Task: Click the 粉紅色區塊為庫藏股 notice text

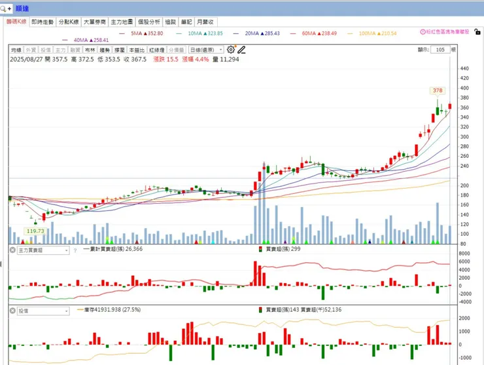Action: [447, 32]
